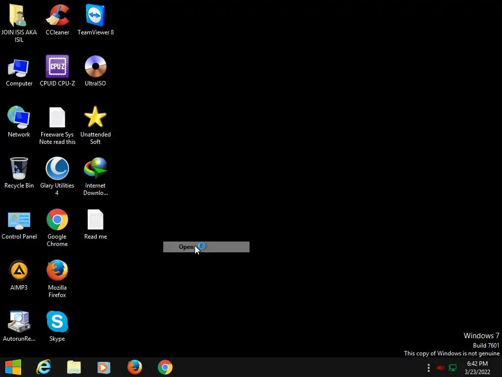The height and width of the screenshot is (377, 502).
Task: Open the Network desktop icon
Action: (19, 122)
